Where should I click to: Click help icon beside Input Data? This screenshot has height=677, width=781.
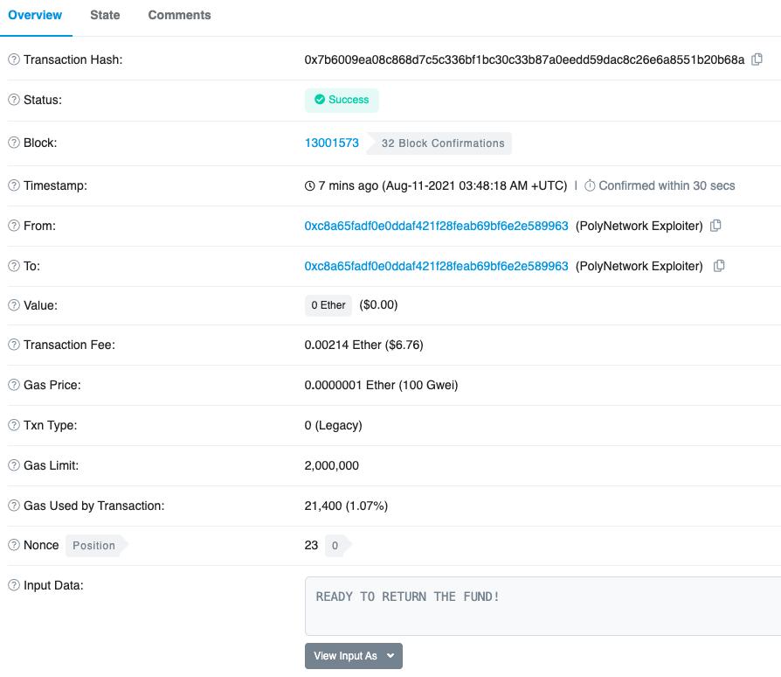click(13, 585)
